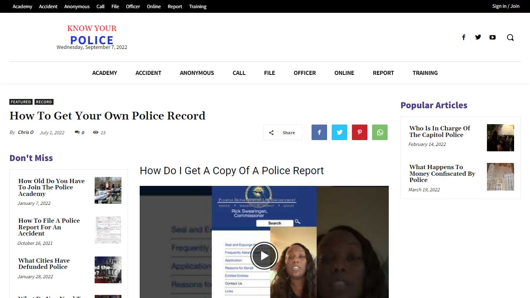Click Sign in / Join link
This screenshot has height=298, width=530.
click(506, 6)
